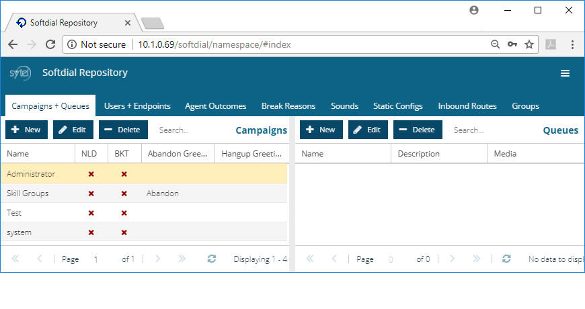Reload the browser page
Image resolution: width=585 pixels, height=309 pixels.
tap(50, 44)
